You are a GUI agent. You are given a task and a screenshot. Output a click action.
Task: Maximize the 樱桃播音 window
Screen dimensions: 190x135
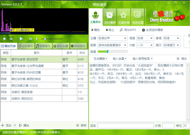[175, 3]
